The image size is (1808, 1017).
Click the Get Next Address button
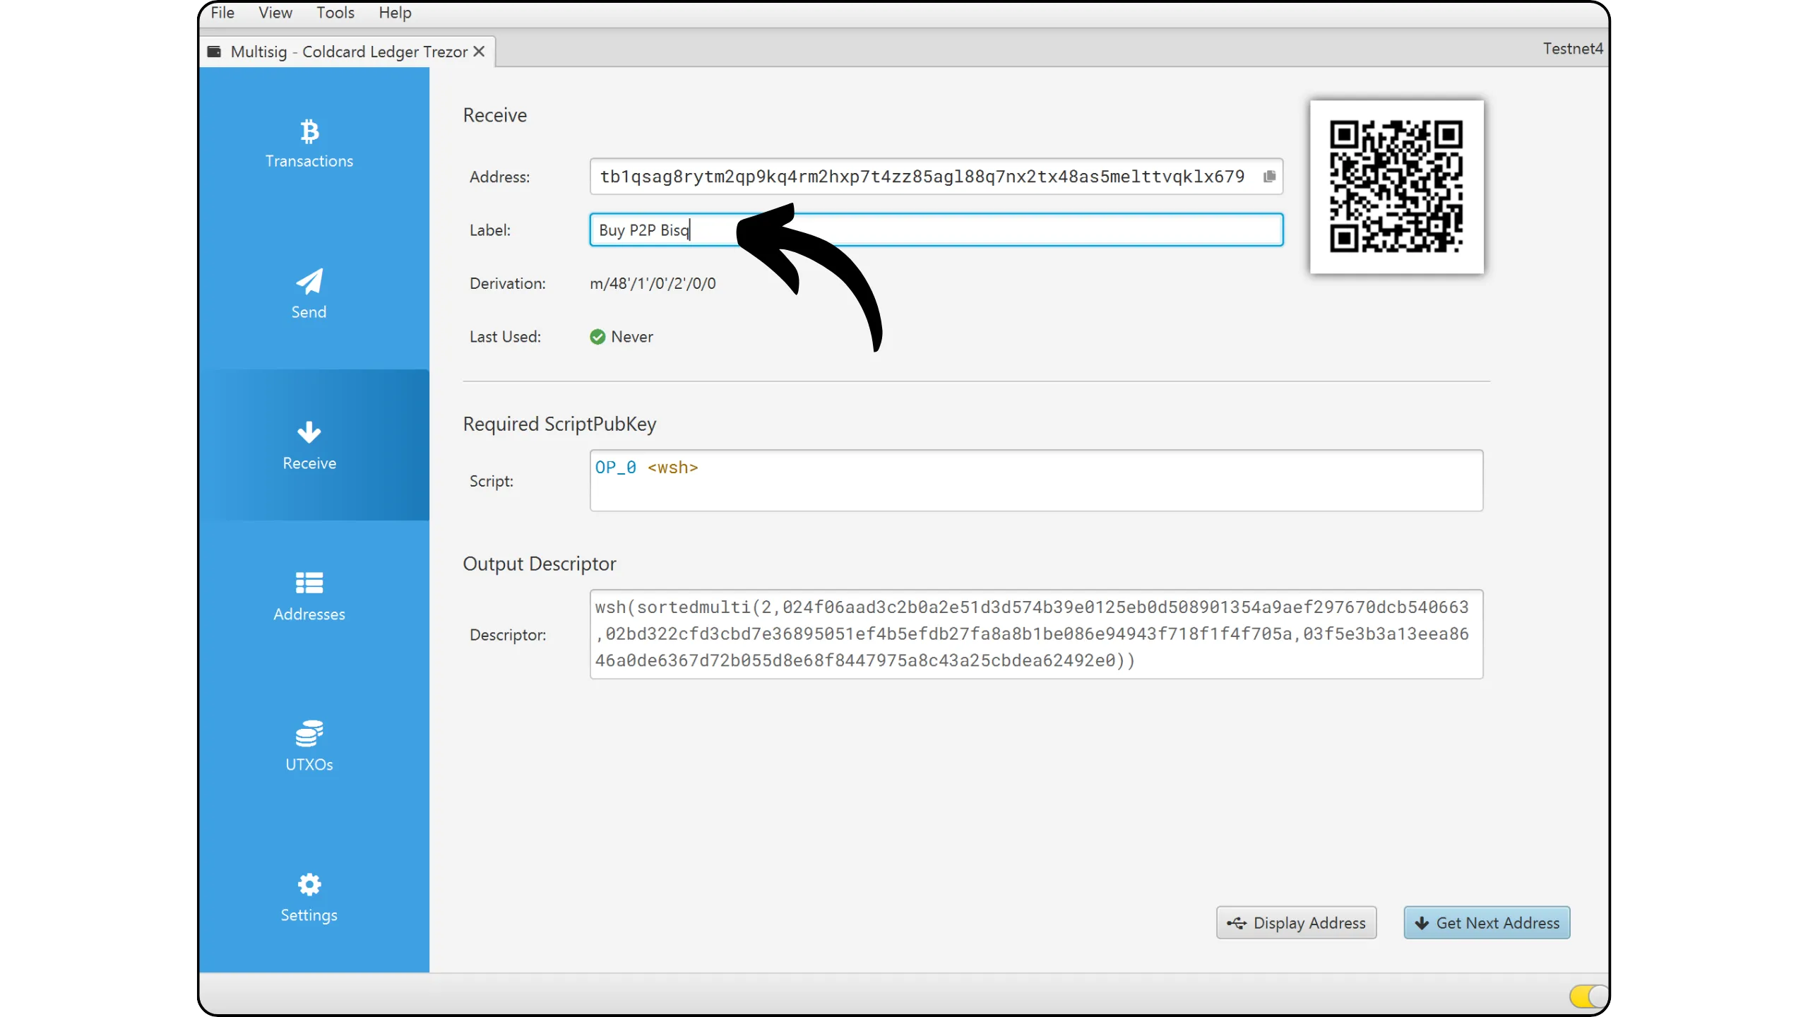1487,922
